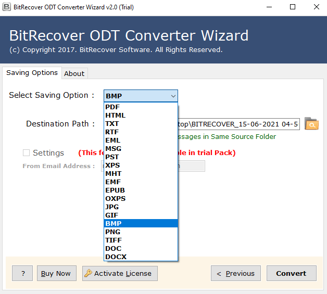
Task: Switch to the About tab
Action: point(74,73)
